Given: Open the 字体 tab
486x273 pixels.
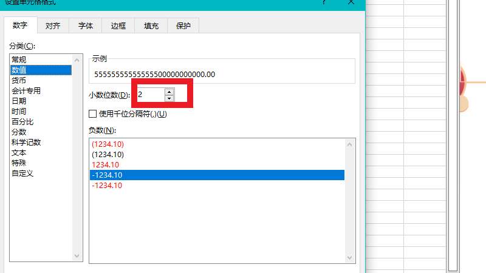Looking at the screenshot, I should pyautogui.click(x=86, y=26).
